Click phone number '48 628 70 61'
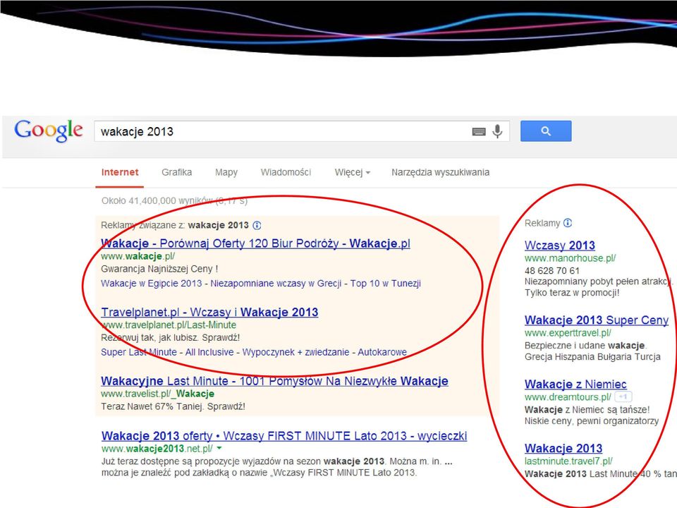677x508 pixels. point(551,271)
